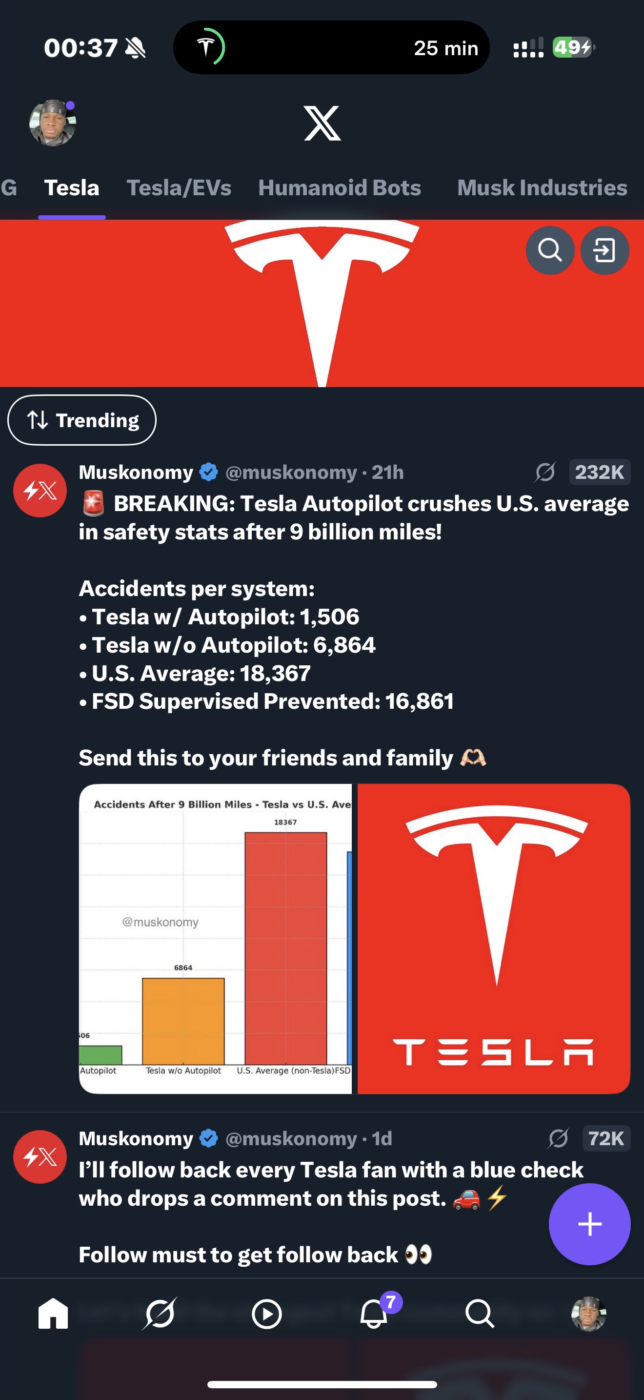Tap the Grok icon next to 232K

(544, 472)
